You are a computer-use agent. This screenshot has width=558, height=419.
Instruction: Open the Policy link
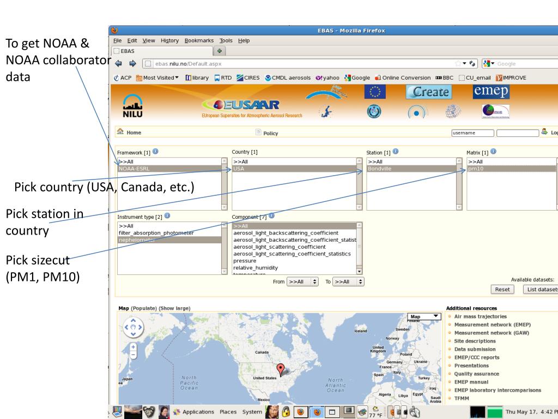(x=270, y=133)
